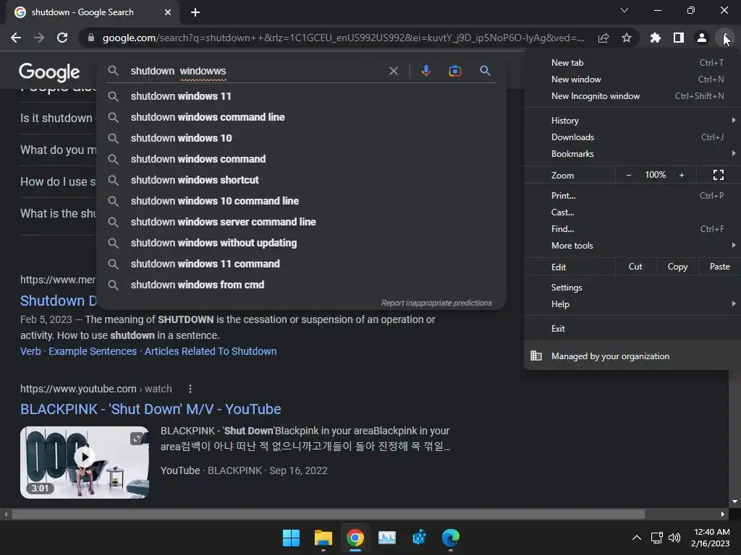Select suggestion shutdown windows without updating
741x555 pixels.
coord(301,243)
